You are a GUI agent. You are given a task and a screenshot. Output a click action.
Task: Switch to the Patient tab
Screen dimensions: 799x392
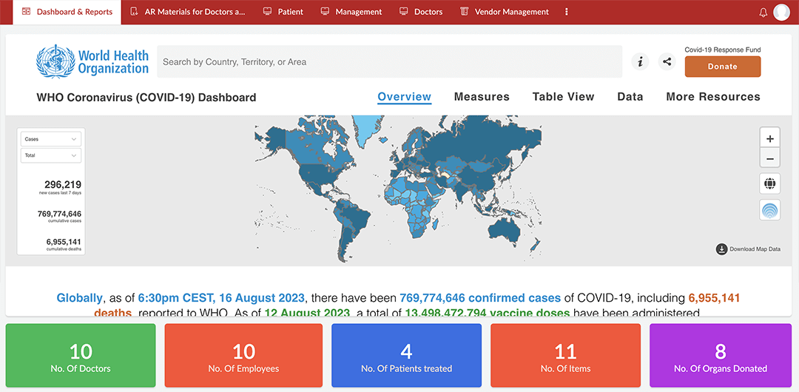click(283, 12)
